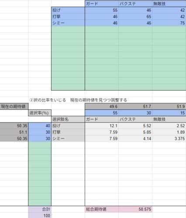Select the gray バクステ header in the 選択肢名 row
Image resolution: width=186 pixels, height=218 pixels.
(x=135, y=119)
